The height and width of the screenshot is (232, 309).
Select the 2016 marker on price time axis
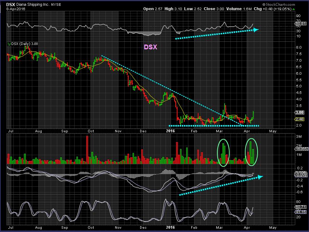click(171, 132)
